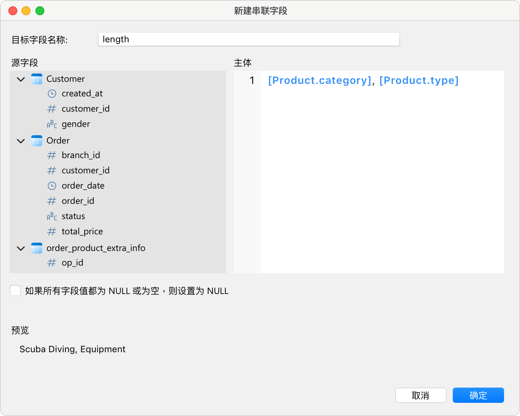The height and width of the screenshot is (416, 520).
Task: Click the [Product.type] token in the body editor
Action: 419,80
